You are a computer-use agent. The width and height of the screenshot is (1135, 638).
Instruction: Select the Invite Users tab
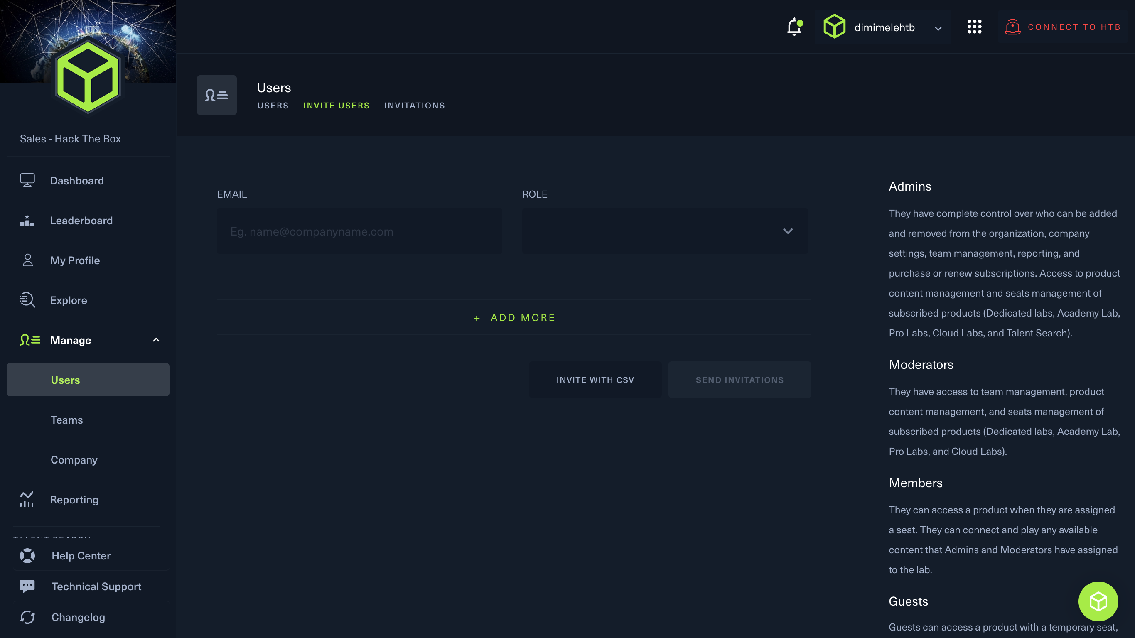[x=336, y=106]
